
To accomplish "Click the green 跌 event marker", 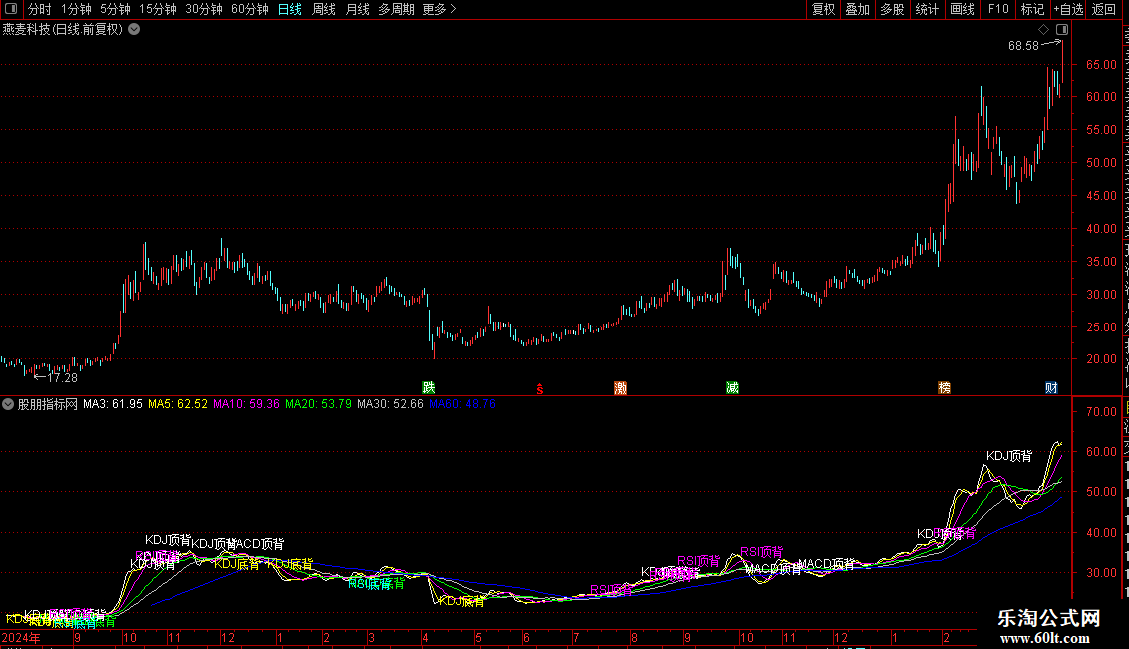I will 429,387.
